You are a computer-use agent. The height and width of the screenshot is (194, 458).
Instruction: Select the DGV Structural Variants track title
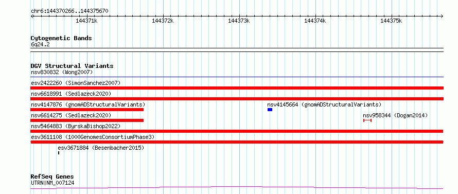(72, 66)
